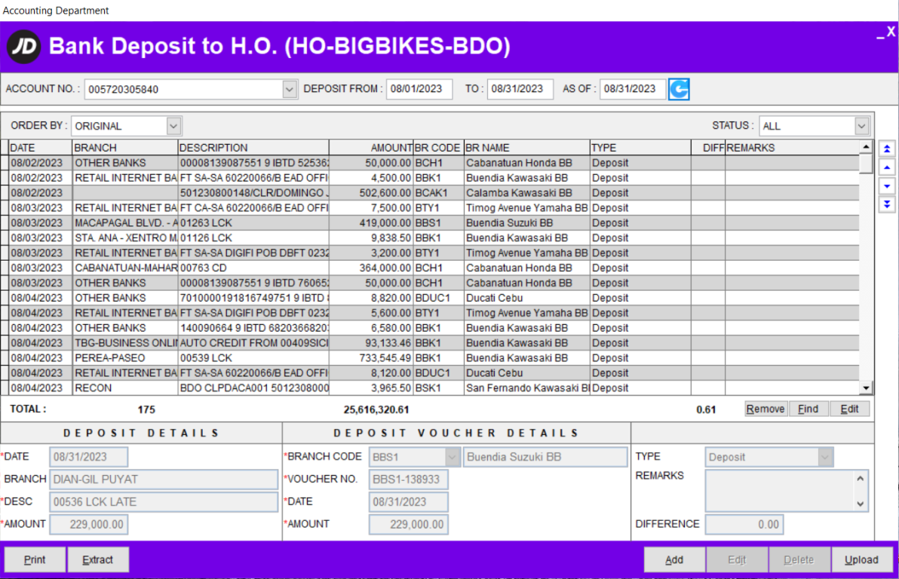The width and height of the screenshot is (899, 579).
Task: Click the DESC field showing 00536 LCK LATE
Action: [x=164, y=501]
